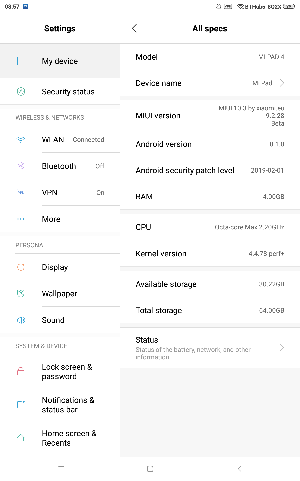Tap the 64.00GB total storage value
Screen dimensions: 300x481
tap(272, 310)
